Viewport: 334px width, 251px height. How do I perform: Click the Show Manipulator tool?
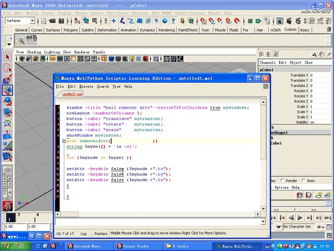coord(7,146)
